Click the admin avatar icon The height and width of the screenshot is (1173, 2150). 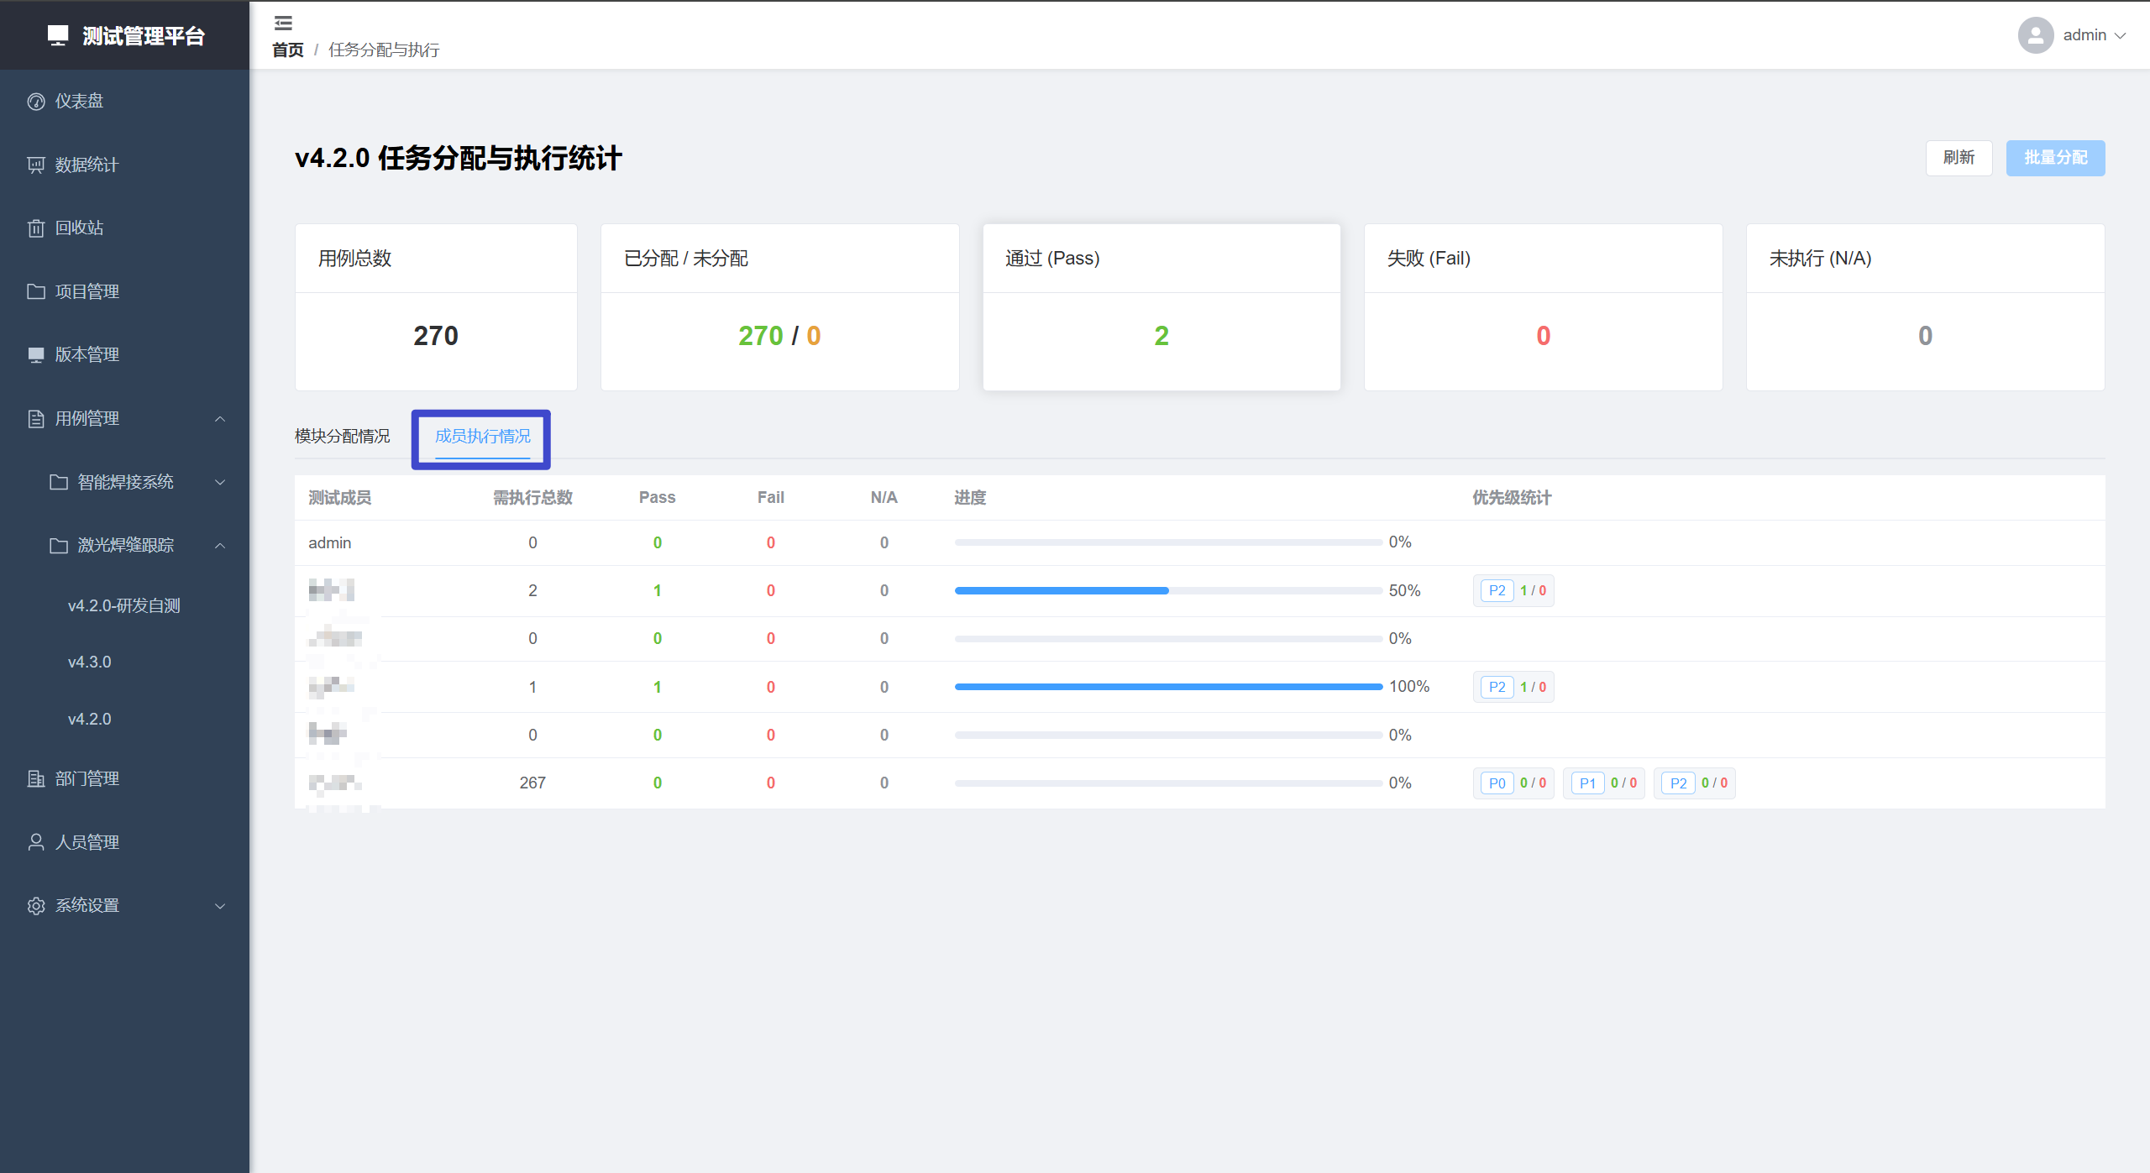click(x=2035, y=35)
